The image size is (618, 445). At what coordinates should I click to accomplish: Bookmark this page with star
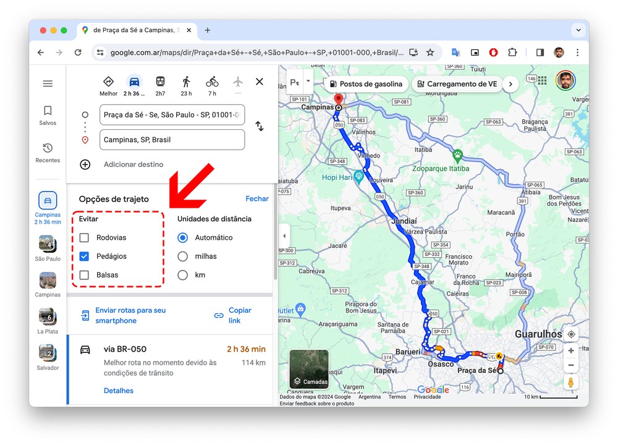430,53
